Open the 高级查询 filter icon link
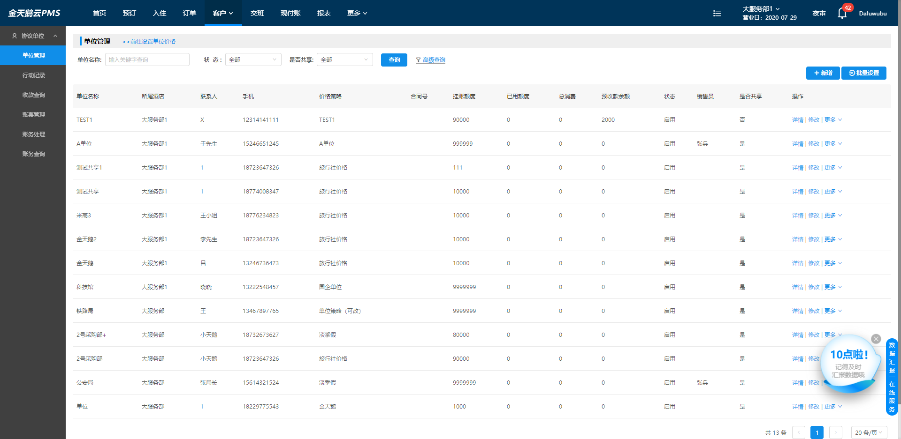The width and height of the screenshot is (901, 439). tap(430, 60)
